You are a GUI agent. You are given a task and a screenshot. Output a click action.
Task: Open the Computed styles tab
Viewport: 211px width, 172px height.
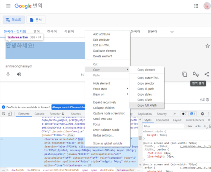click(x=162, y=120)
